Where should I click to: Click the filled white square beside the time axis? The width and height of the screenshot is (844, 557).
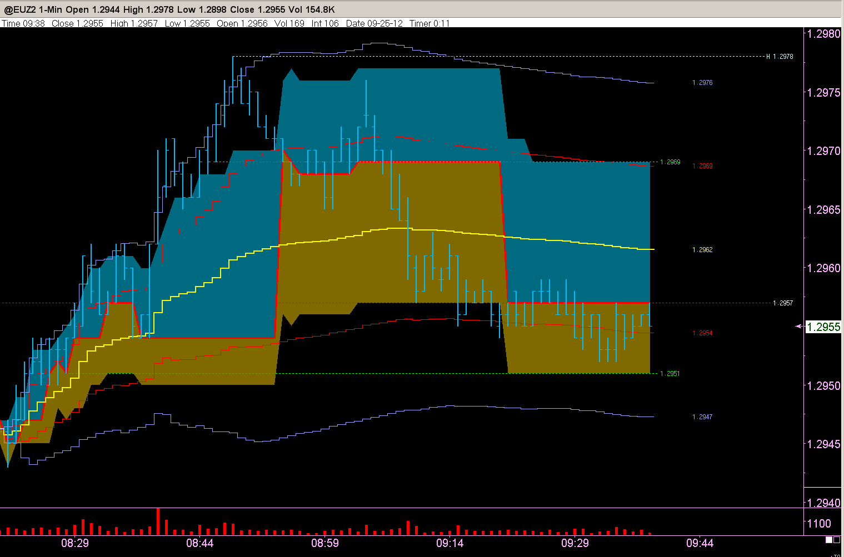pos(829,540)
